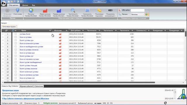Open the filter on the Сезонность column header

point(149,30)
